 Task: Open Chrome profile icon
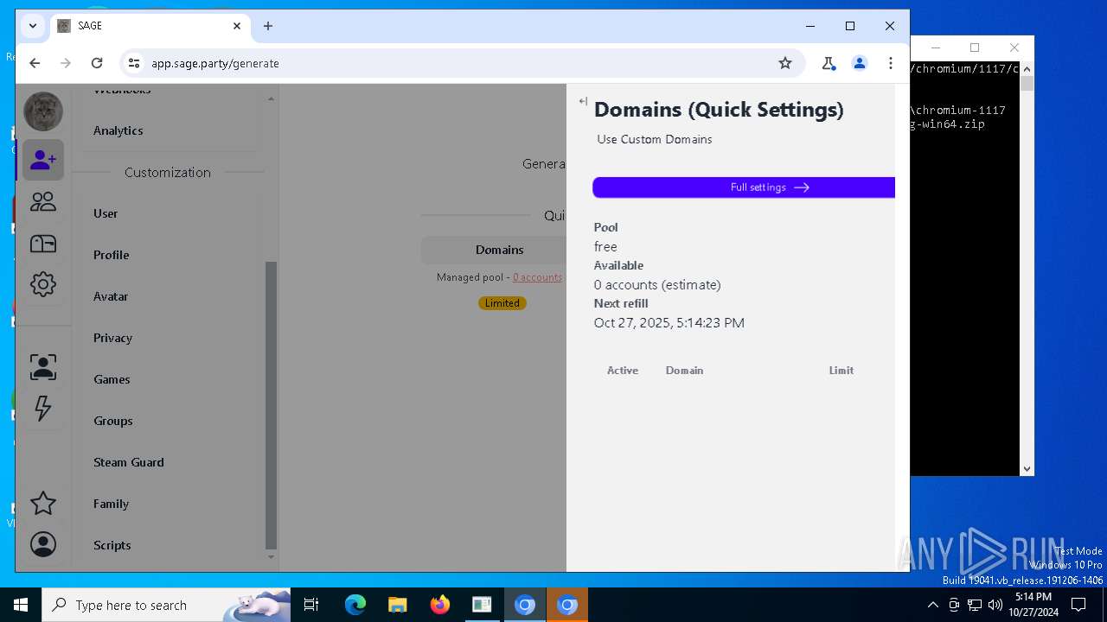(860, 63)
